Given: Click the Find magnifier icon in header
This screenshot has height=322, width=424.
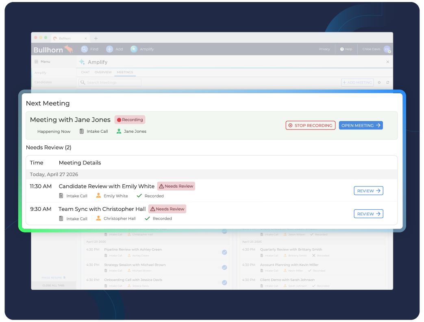Looking at the screenshot, I should click(x=85, y=49).
